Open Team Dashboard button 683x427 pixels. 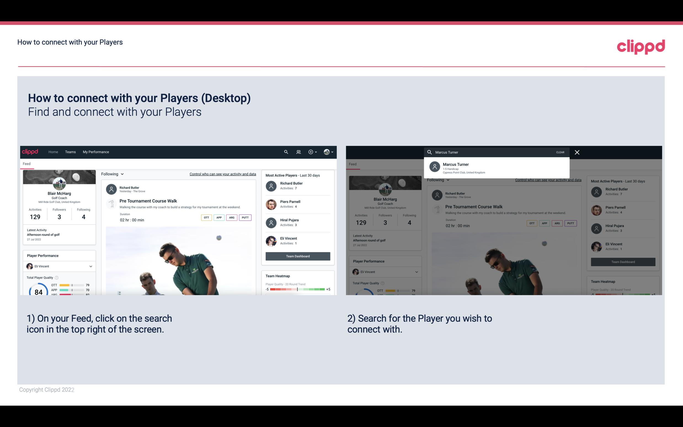297,256
